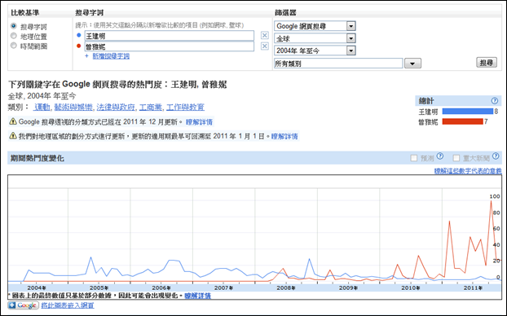Click the red dot beside 曾雅妮
Screen dimensions: 507x316
(78, 46)
